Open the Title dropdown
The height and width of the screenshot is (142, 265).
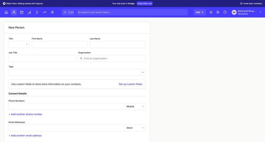click(x=19, y=45)
